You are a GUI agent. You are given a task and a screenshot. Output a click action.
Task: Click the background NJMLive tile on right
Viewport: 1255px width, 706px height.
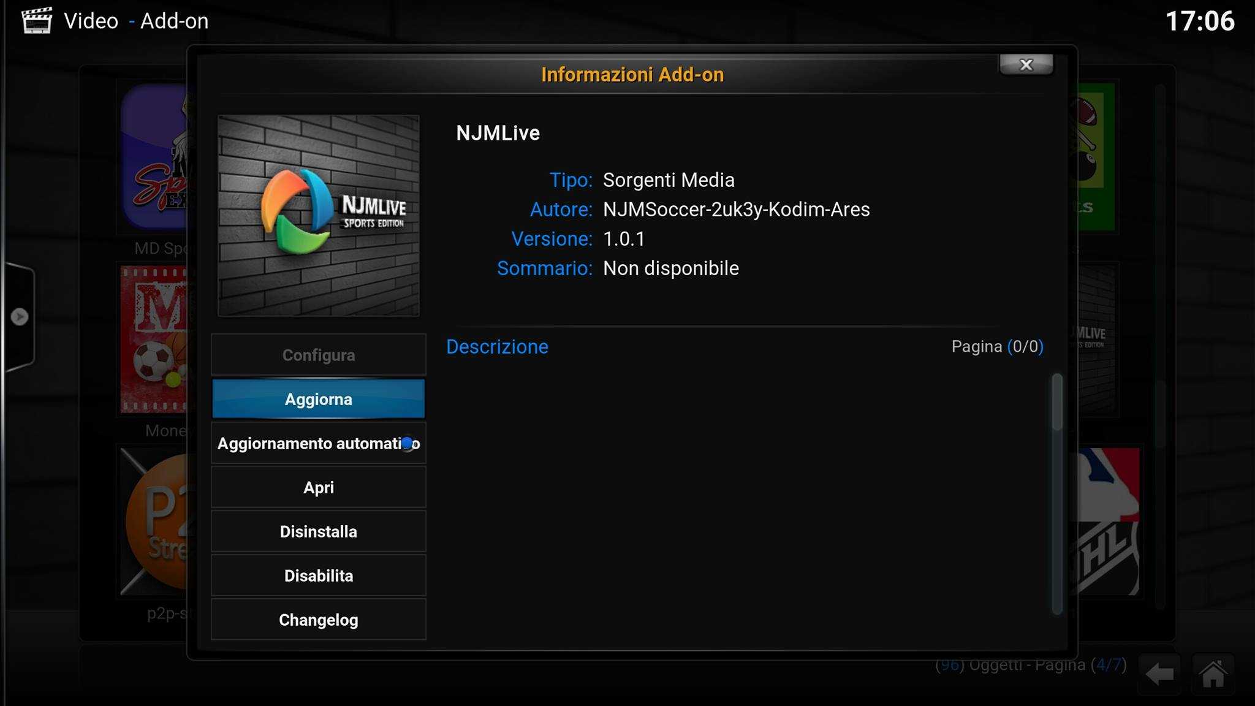click(1097, 340)
